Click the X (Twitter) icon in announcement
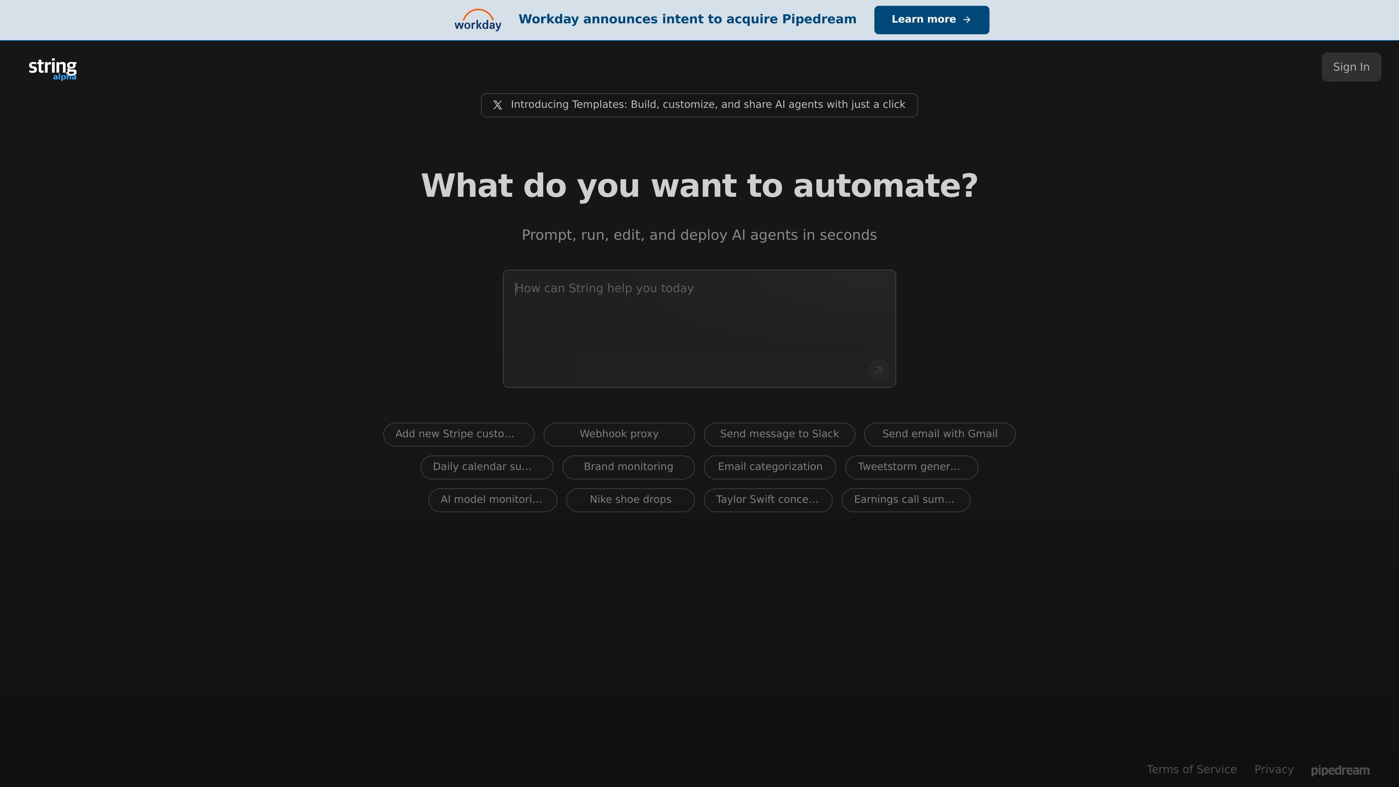 tap(497, 105)
